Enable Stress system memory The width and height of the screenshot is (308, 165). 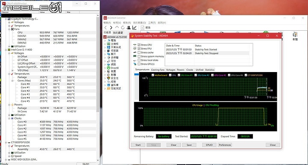139,56
